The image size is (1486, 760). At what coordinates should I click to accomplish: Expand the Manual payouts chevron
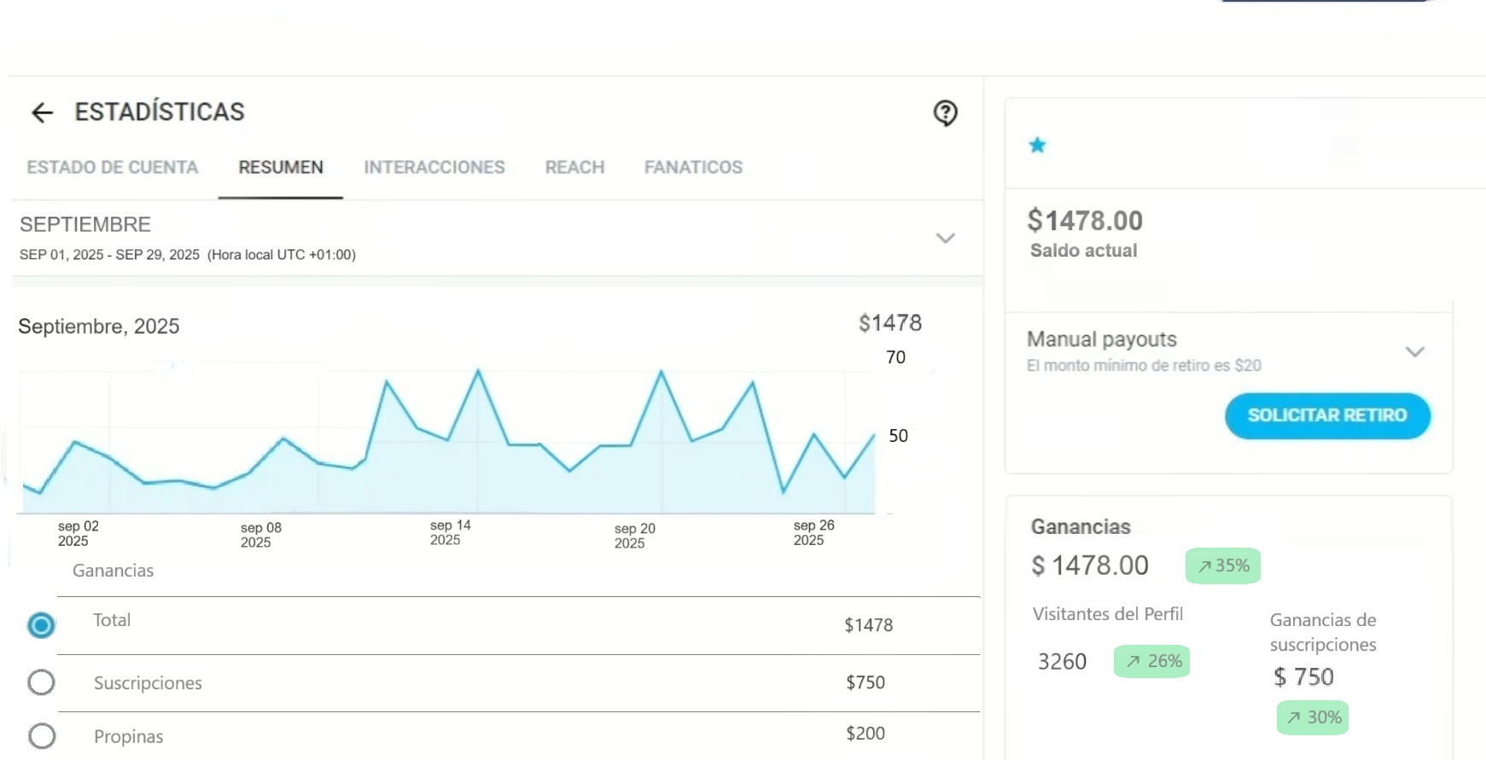(x=1414, y=351)
